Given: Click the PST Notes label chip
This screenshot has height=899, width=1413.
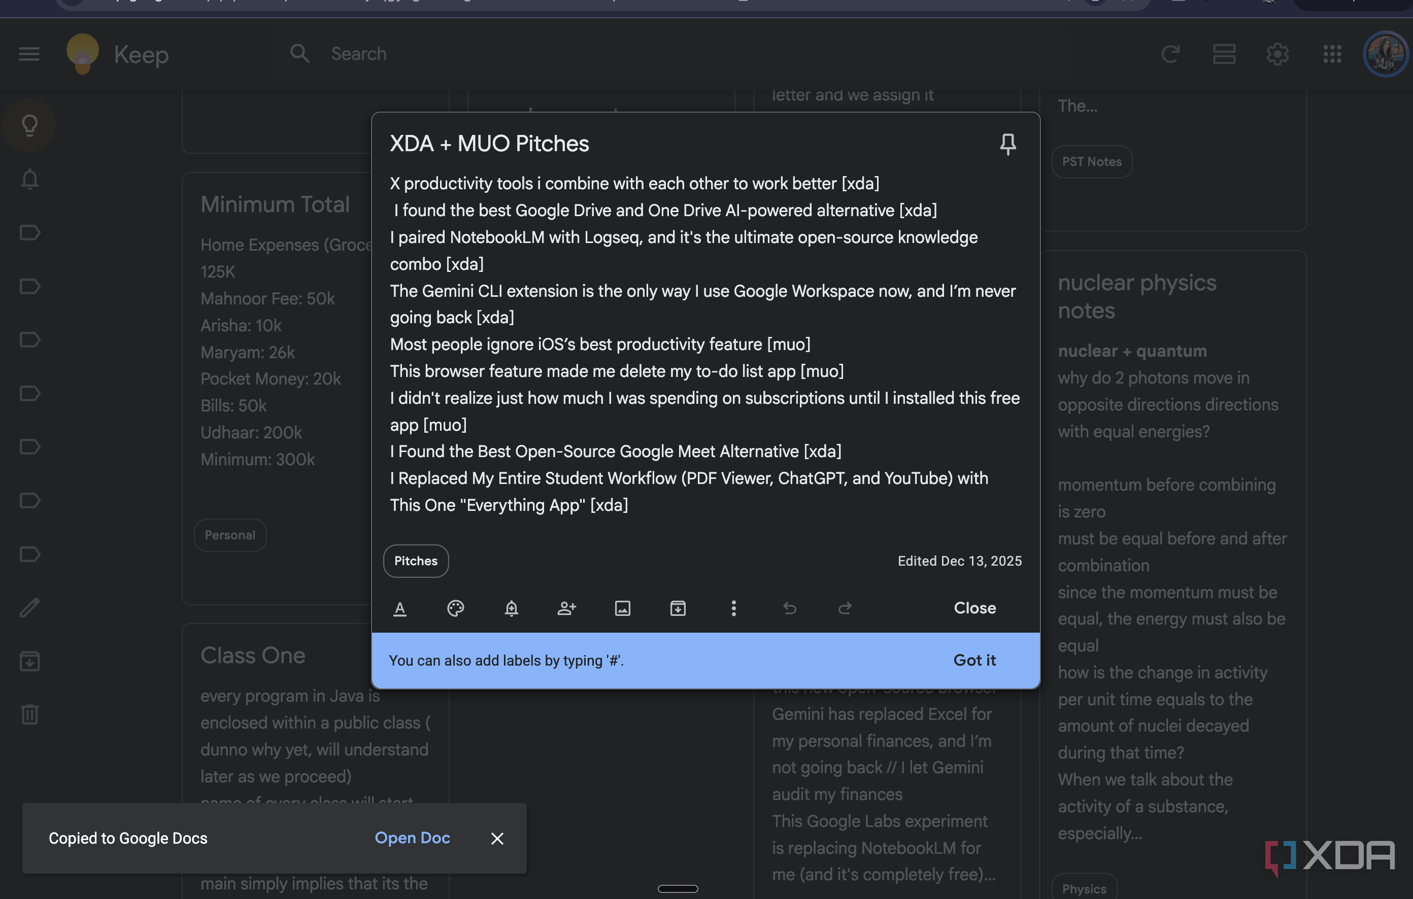Looking at the screenshot, I should (x=1091, y=162).
